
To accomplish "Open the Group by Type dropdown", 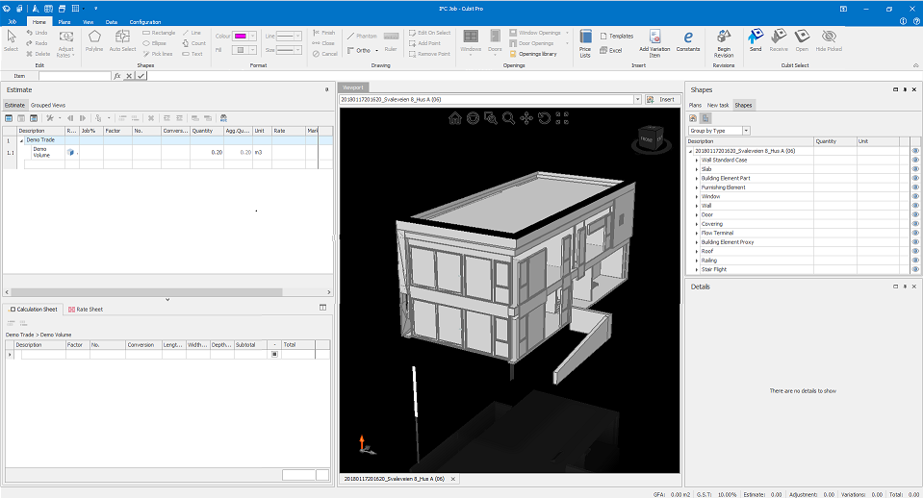I will [x=719, y=131].
